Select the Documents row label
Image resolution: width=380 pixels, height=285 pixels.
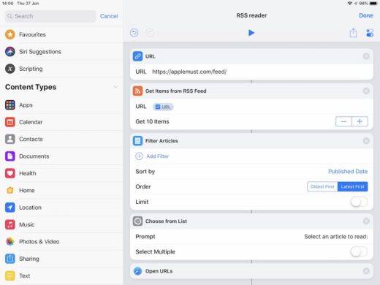coord(34,156)
